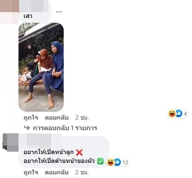Reply to the second comment with ตอบกลับ
This screenshot has height=178, width=192.
click(57, 172)
